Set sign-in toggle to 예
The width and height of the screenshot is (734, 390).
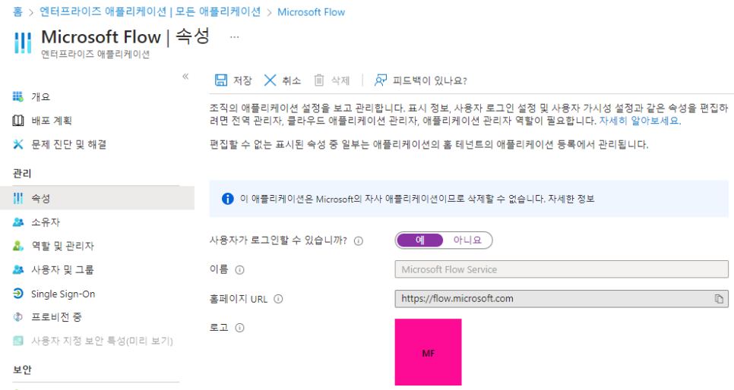(x=420, y=241)
